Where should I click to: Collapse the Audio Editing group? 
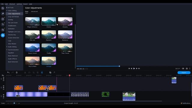click(x=7, y=47)
